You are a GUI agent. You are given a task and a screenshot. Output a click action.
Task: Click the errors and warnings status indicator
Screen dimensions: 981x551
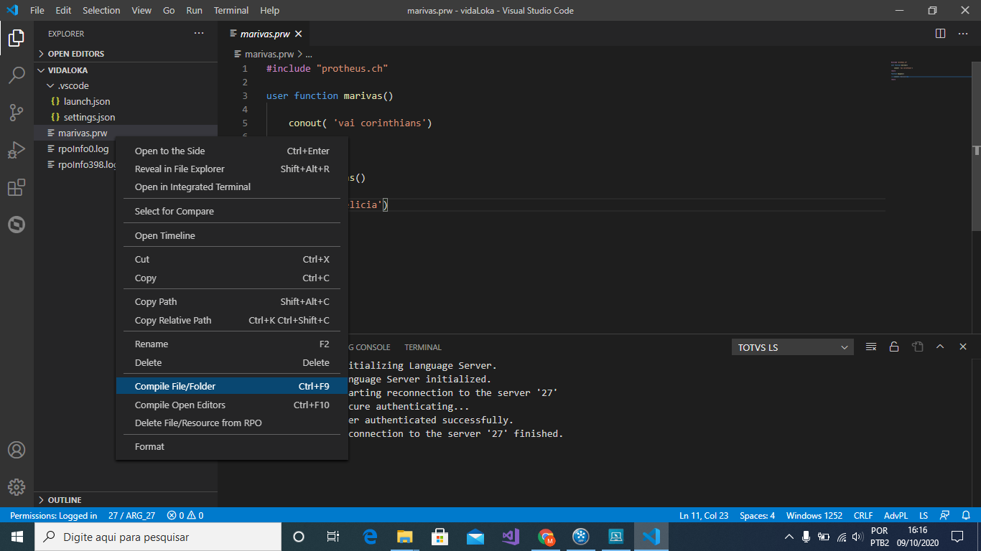coord(185,515)
